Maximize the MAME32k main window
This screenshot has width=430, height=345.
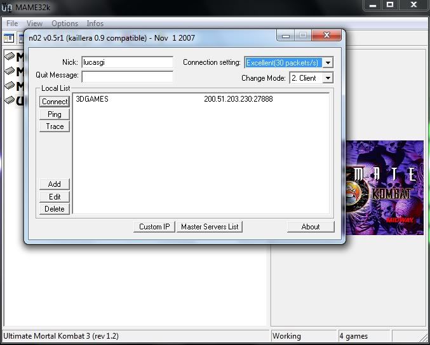point(390,5)
